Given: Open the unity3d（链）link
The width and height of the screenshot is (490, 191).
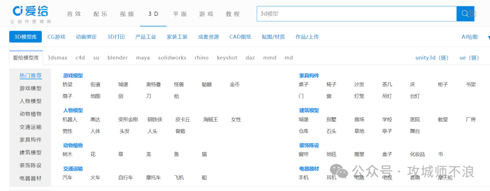Looking at the screenshot, I should [432, 57].
